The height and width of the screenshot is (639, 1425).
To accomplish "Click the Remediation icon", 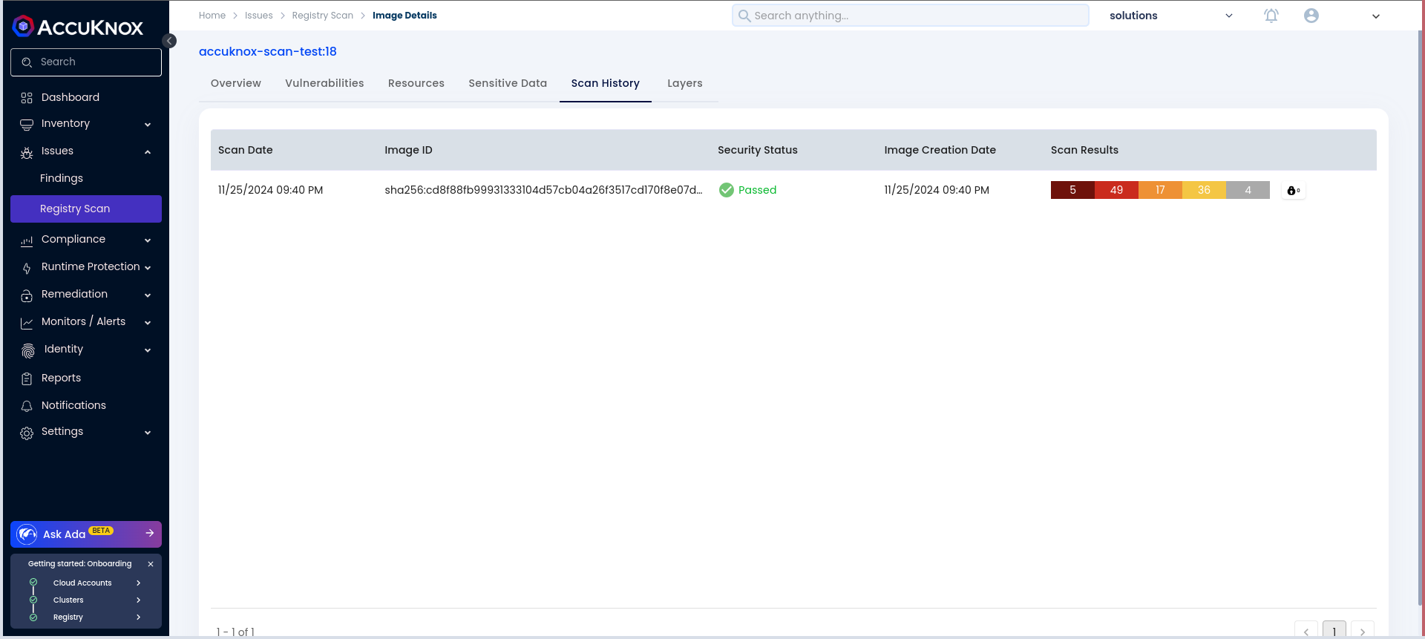I will tap(27, 295).
